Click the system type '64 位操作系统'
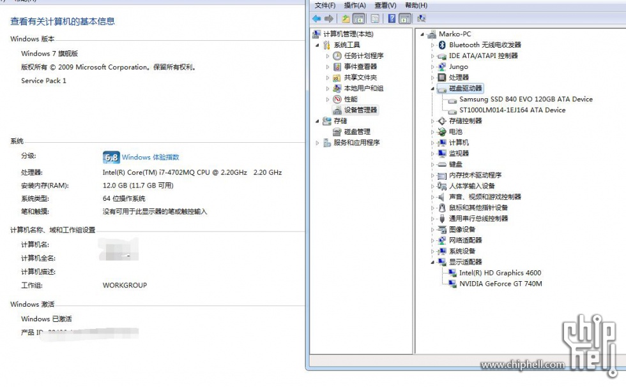The height and width of the screenshot is (387, 626). (x=124, y=198)
